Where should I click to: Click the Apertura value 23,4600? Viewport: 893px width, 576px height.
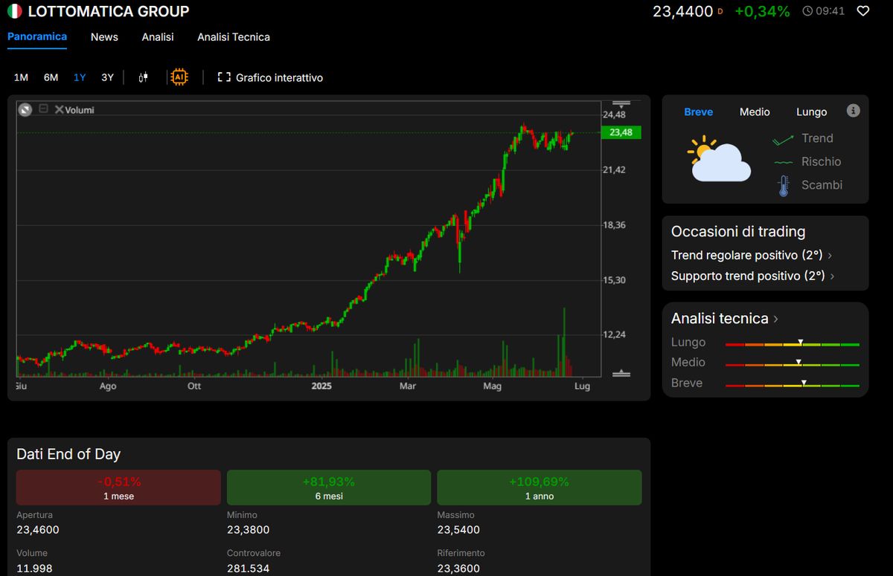click(38, 530)
